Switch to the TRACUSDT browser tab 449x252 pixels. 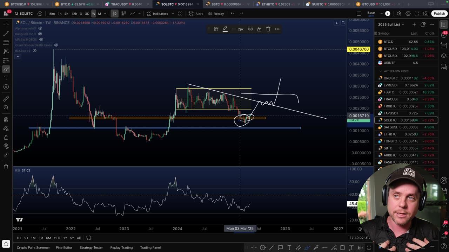tap(127, 4)
